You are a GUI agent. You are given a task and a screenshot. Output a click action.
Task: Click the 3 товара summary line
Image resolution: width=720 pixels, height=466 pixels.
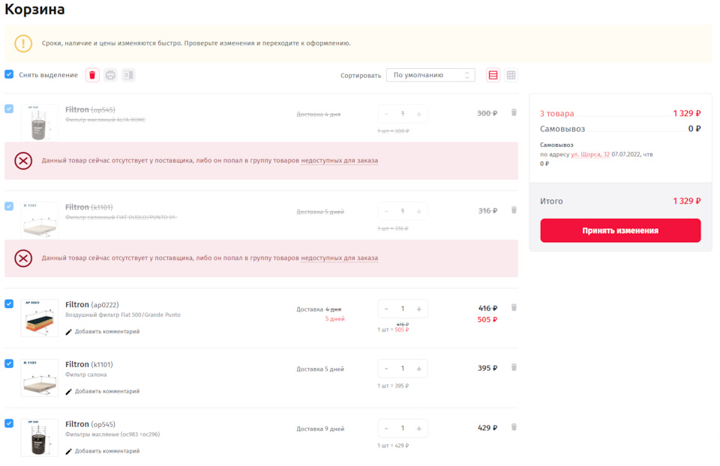(x=620, y=113)
